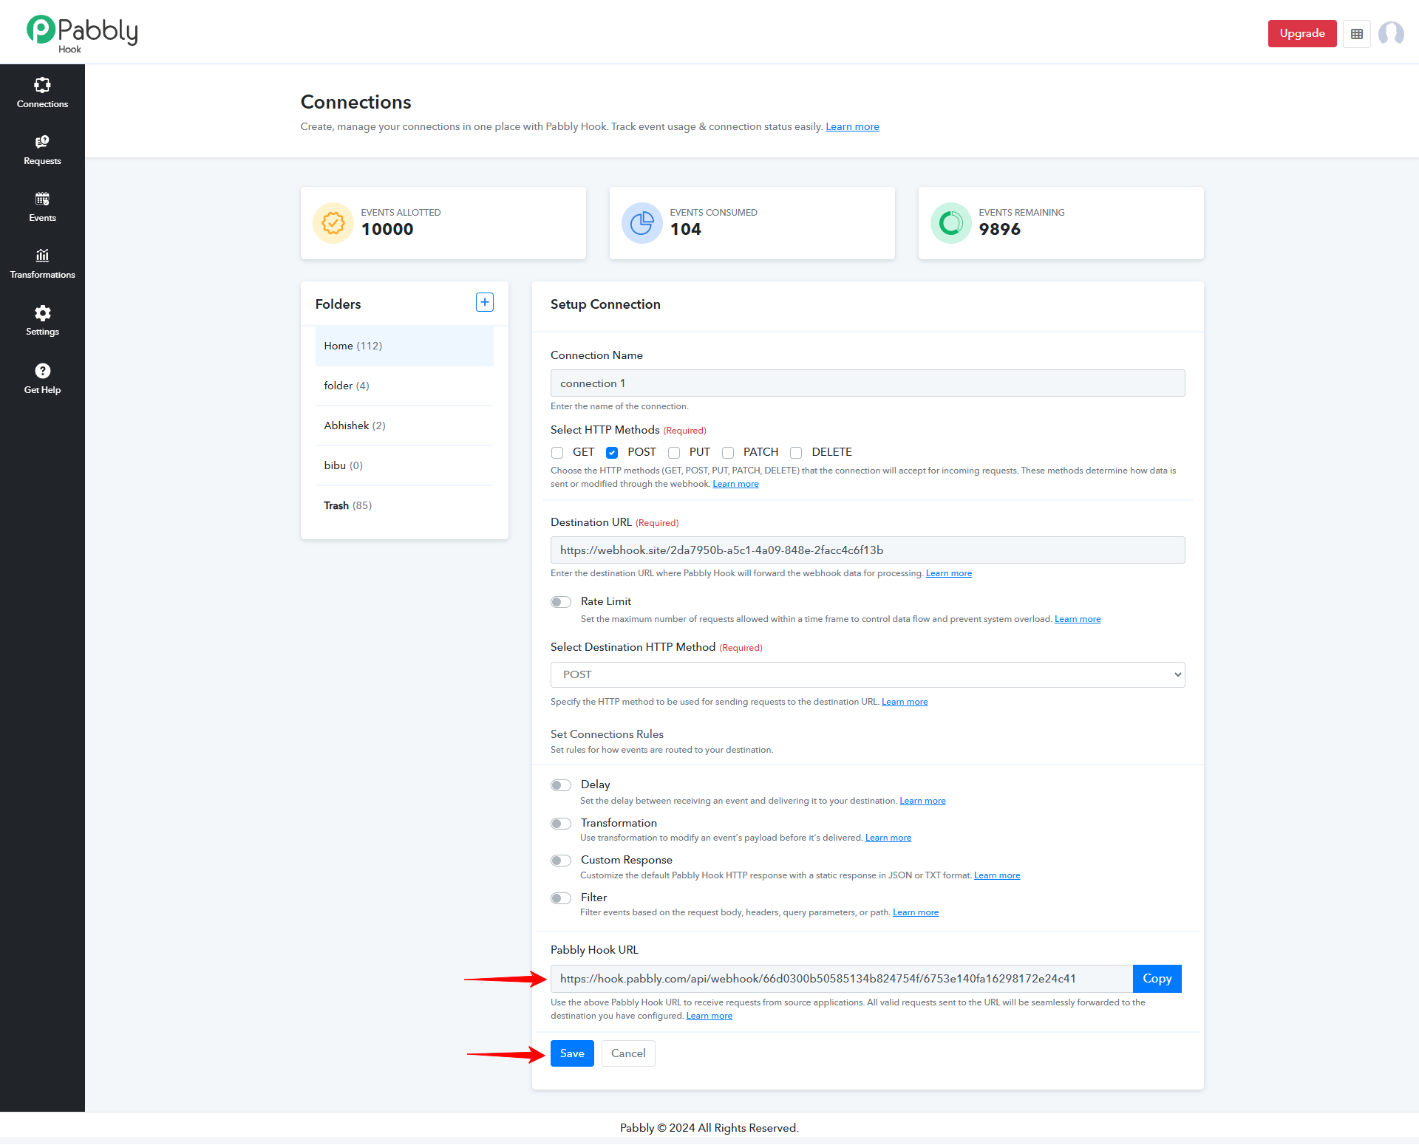Image resolution: width=1419 pixels, height=1145 pixels.
Task: Check the PATCH method checkbox
Action: [x=728, y=453]
